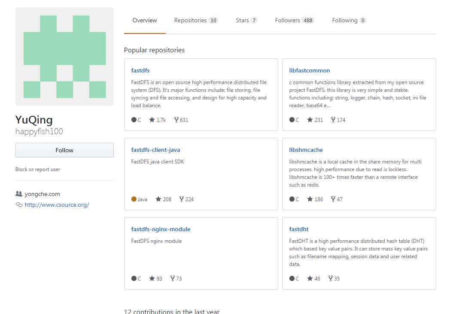471x314 pixels.
Task: Click the 47 fork count on libshmcache
Action: point(340,199)
